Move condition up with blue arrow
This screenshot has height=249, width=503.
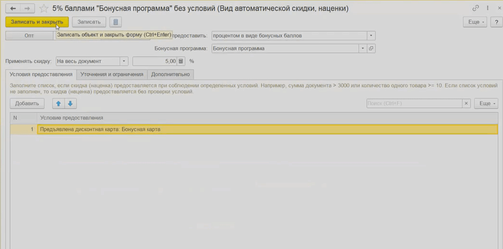coord(58,103)
